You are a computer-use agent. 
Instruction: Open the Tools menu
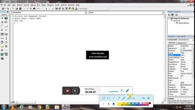[57, 5]
